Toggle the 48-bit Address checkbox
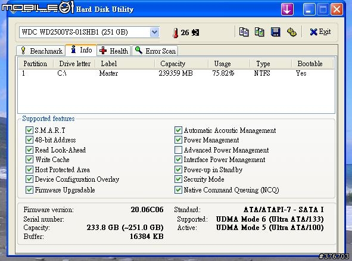352x261 pixels. pyautogui.click(x=29, y=140)
